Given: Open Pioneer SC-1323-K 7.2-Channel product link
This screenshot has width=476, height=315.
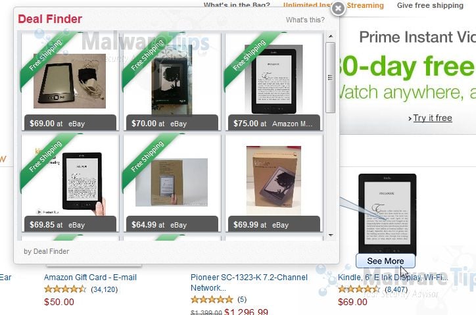Looking at the screenshot, I should click(249, 283).
